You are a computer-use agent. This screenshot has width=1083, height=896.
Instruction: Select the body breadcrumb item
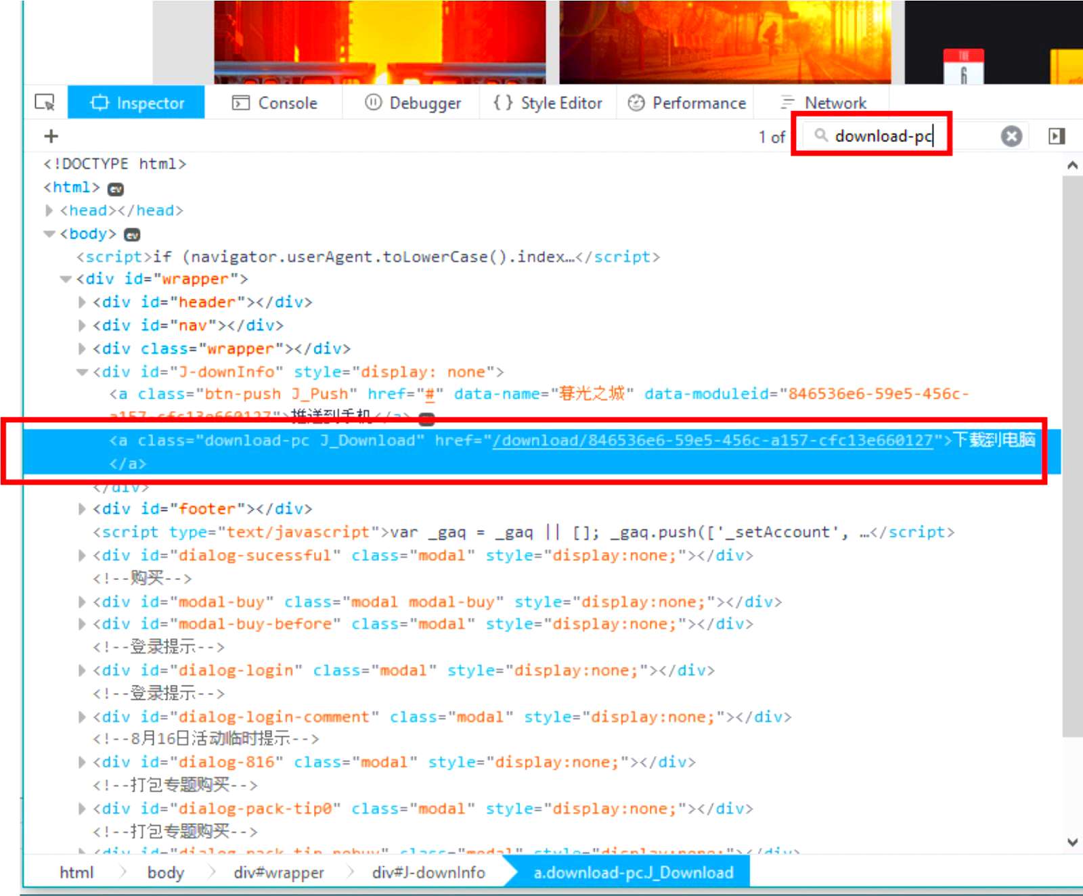tap(166, 872)
